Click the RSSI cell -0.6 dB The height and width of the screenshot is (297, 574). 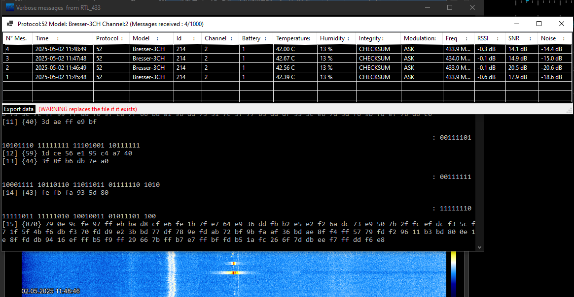point(490,77)
